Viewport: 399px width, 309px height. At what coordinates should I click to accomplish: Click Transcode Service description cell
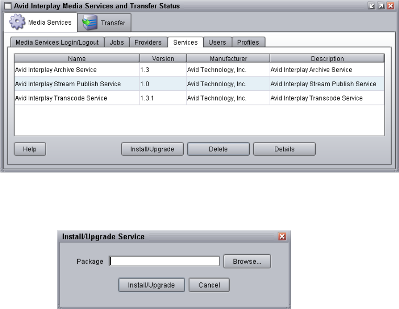327,98
